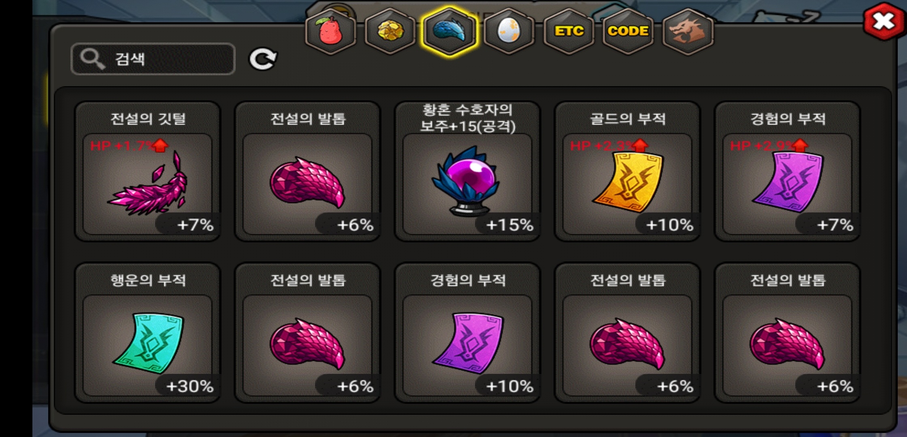Select the 황혼 수호자의 보주 orb item

pyautogui.click(x=468, y=172)
